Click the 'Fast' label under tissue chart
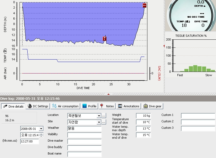Screen dimensions: 216x158 pyautogui.click(x=180, y=75)
